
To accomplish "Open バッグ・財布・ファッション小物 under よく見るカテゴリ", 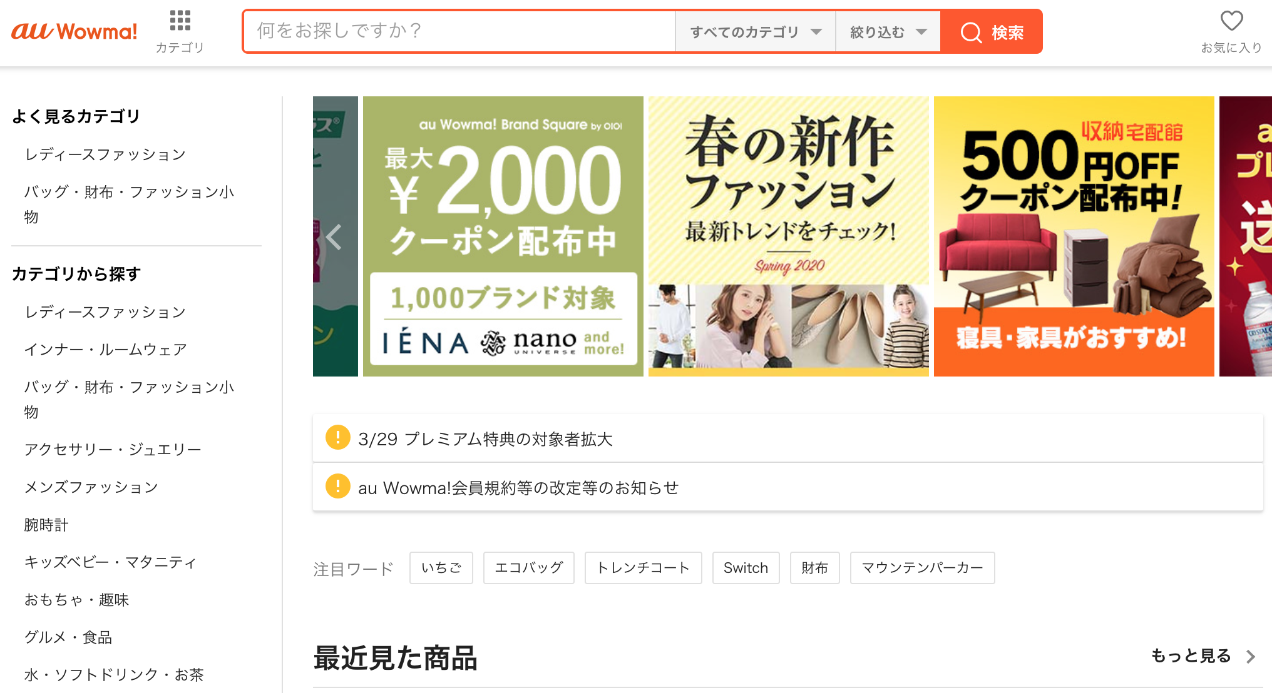I will pos(130,205).
